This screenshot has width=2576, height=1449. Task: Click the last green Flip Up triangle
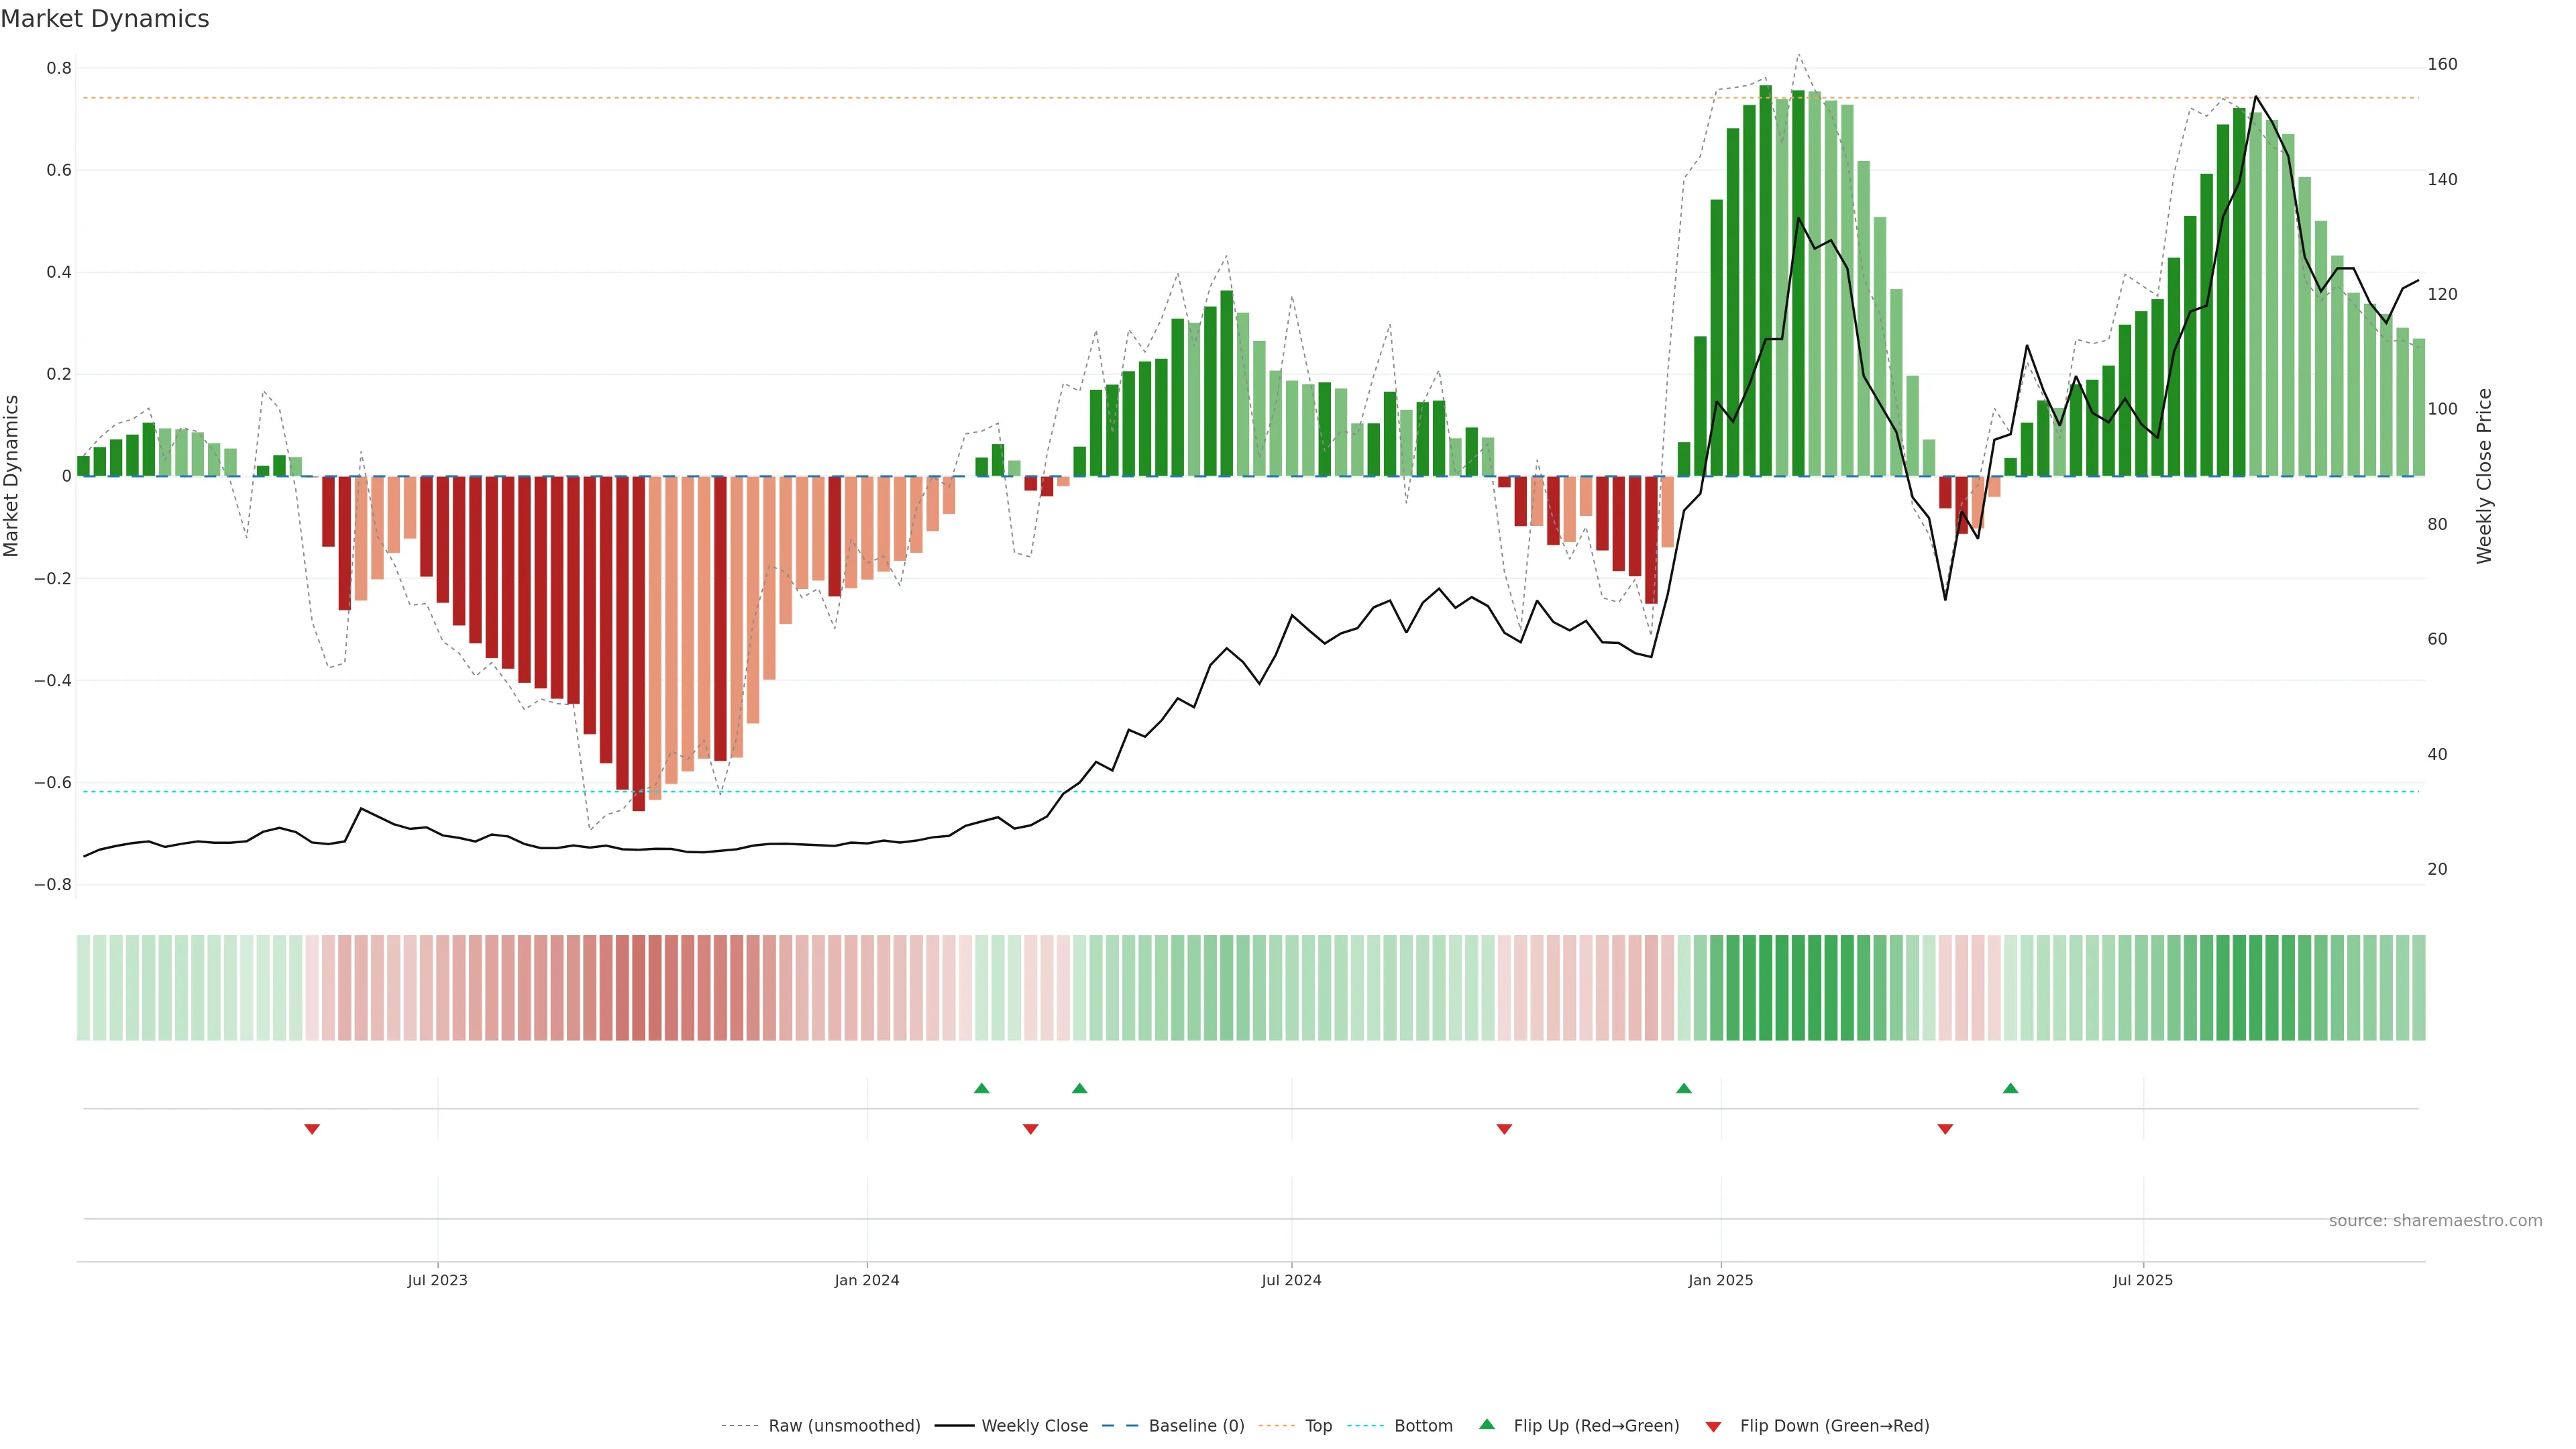2010,1088
